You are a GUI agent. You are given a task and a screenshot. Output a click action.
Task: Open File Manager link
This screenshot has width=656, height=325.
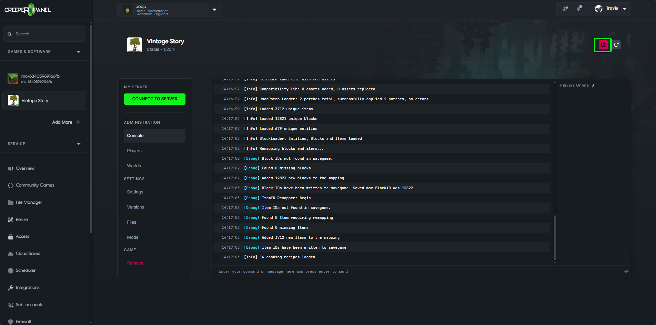29,202
